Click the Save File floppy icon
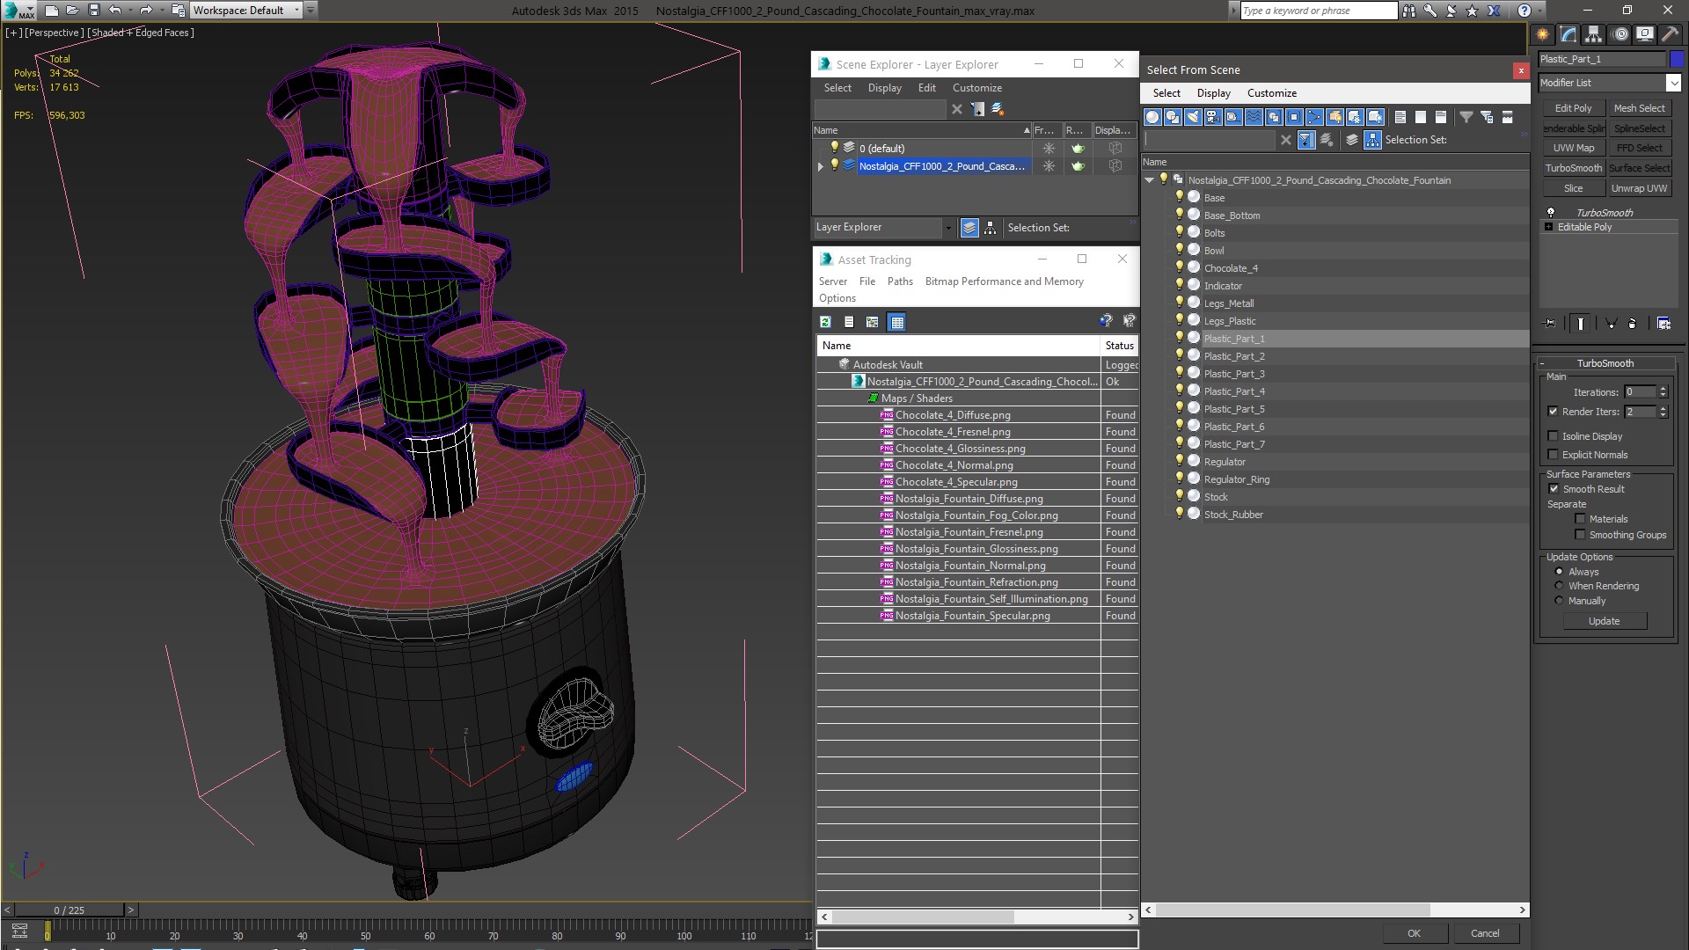The height and width of the screenshot is (950, 1689). 94,11
